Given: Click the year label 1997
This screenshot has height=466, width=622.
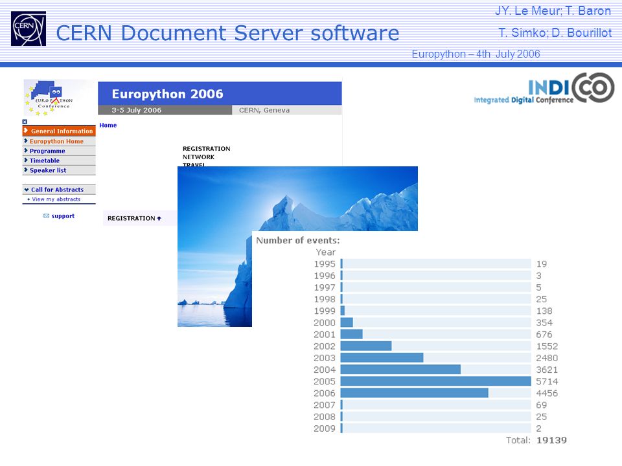Looking at the screenshot, I should pyautogui.click(x=325, y=287).
